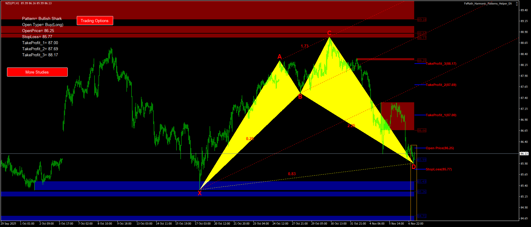Click the NZDJPY,H1 chart title text
531x227 pixels.
pos(12,3)
